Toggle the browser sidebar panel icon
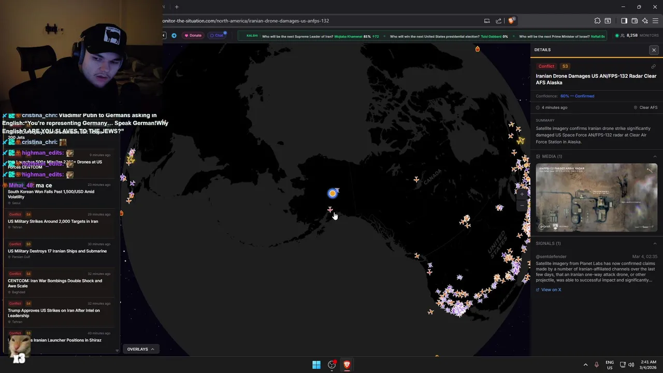663x373 pixels. 624,21
